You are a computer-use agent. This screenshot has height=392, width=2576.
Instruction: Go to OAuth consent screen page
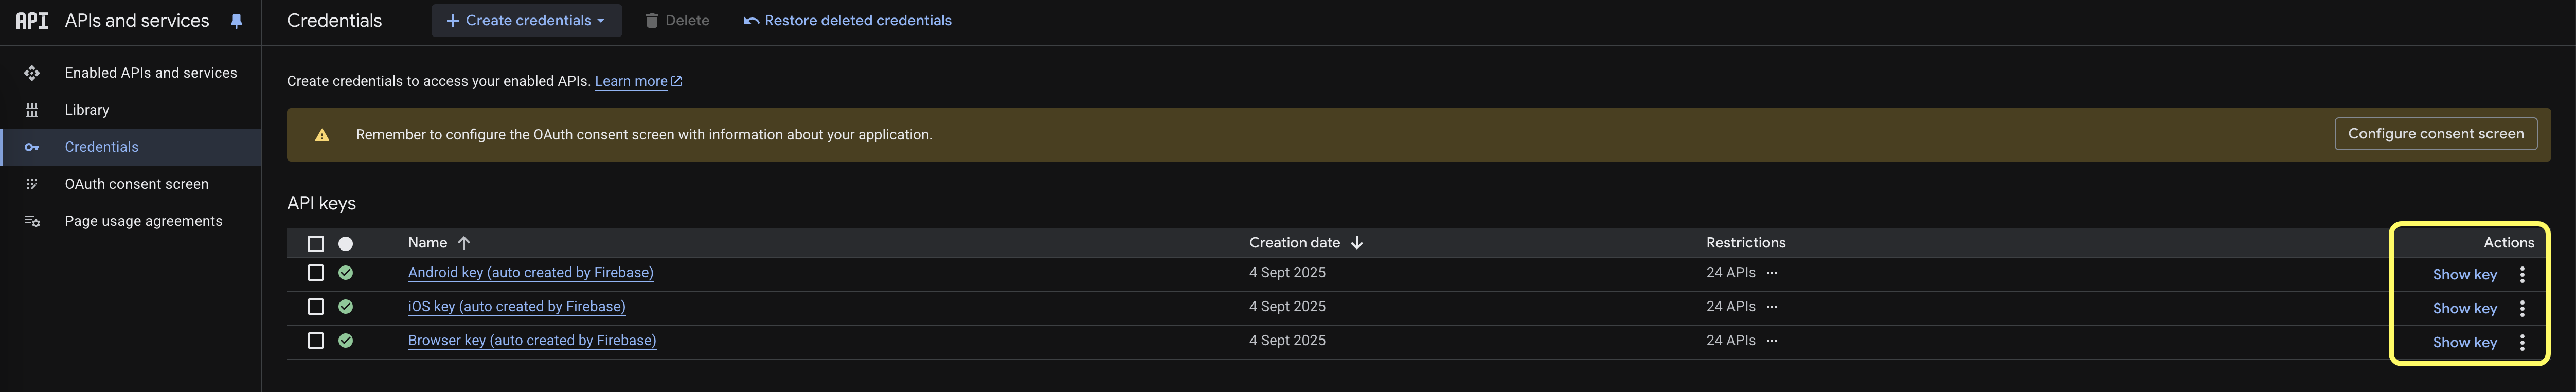136,184
